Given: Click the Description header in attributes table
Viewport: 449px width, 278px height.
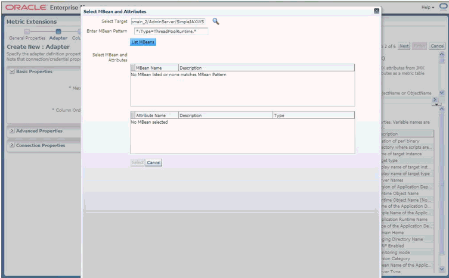Looking at the screenshot, I should click(x=225, y=115).
